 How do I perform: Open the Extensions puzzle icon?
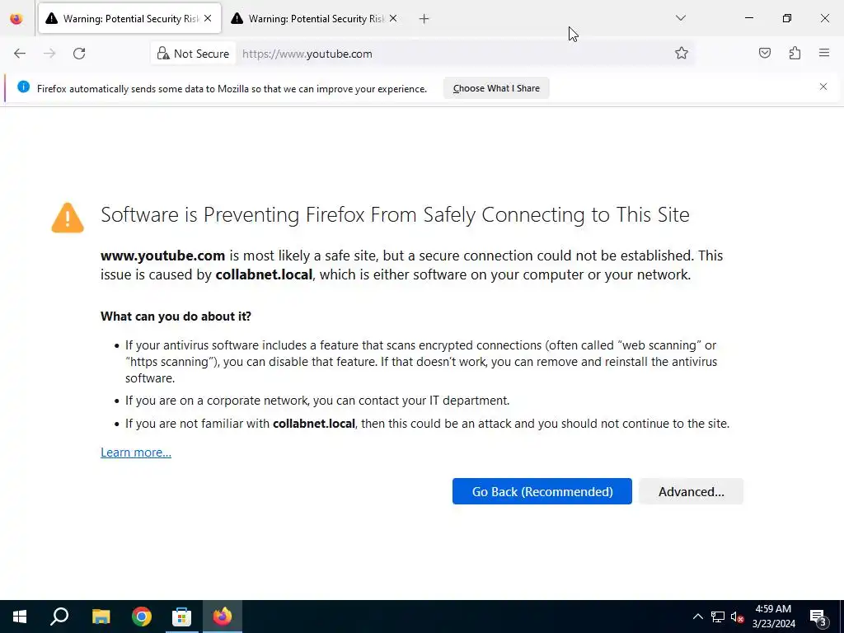[795, 53]
